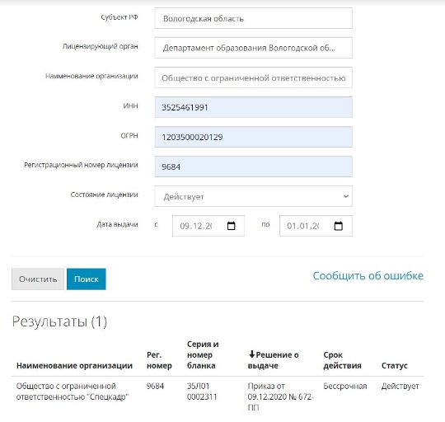Sort by Статус column header

point(395,365)
